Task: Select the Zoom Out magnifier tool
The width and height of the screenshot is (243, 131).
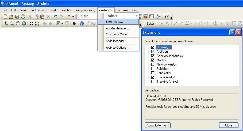Action: [12, 24]
